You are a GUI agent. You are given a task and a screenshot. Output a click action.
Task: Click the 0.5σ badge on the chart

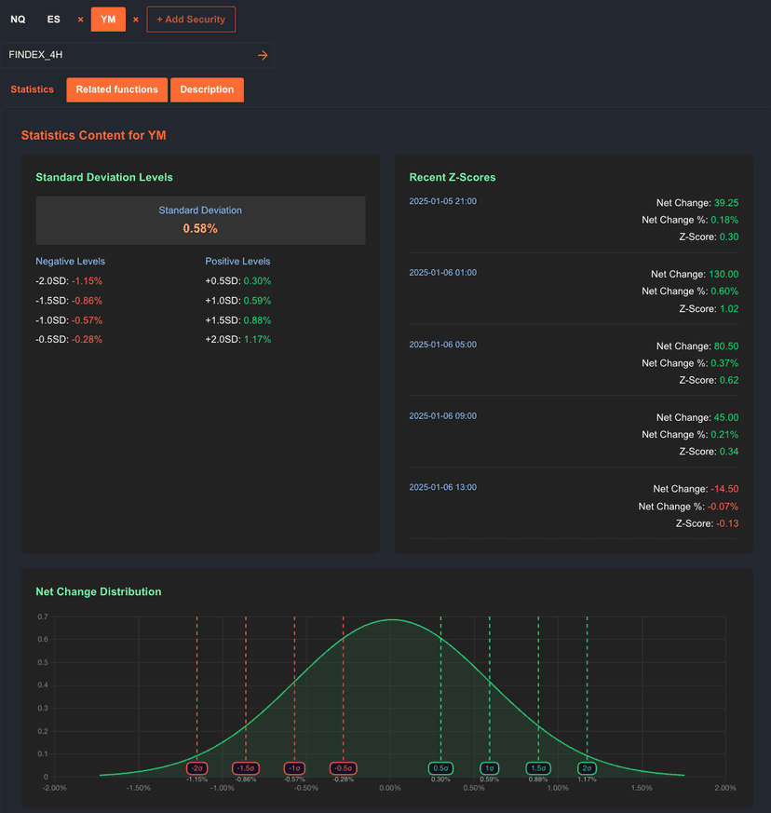click(x=440, y=768)
